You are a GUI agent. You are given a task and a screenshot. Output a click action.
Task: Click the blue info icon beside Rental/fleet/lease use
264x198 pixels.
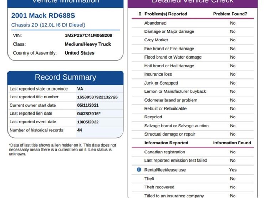tap(139, 170)
